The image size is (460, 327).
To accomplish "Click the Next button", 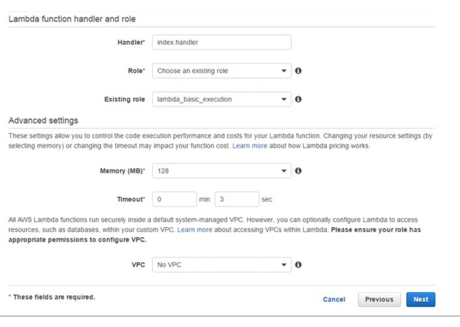I will tap(421, 299).
